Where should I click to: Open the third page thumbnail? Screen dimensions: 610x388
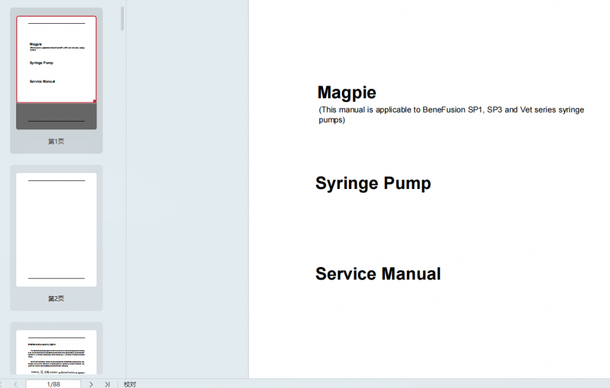click(x=57, y=352)
